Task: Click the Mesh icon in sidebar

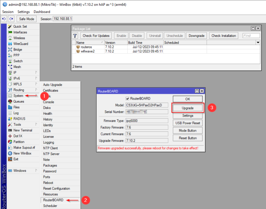Action: tap(10, 67)
